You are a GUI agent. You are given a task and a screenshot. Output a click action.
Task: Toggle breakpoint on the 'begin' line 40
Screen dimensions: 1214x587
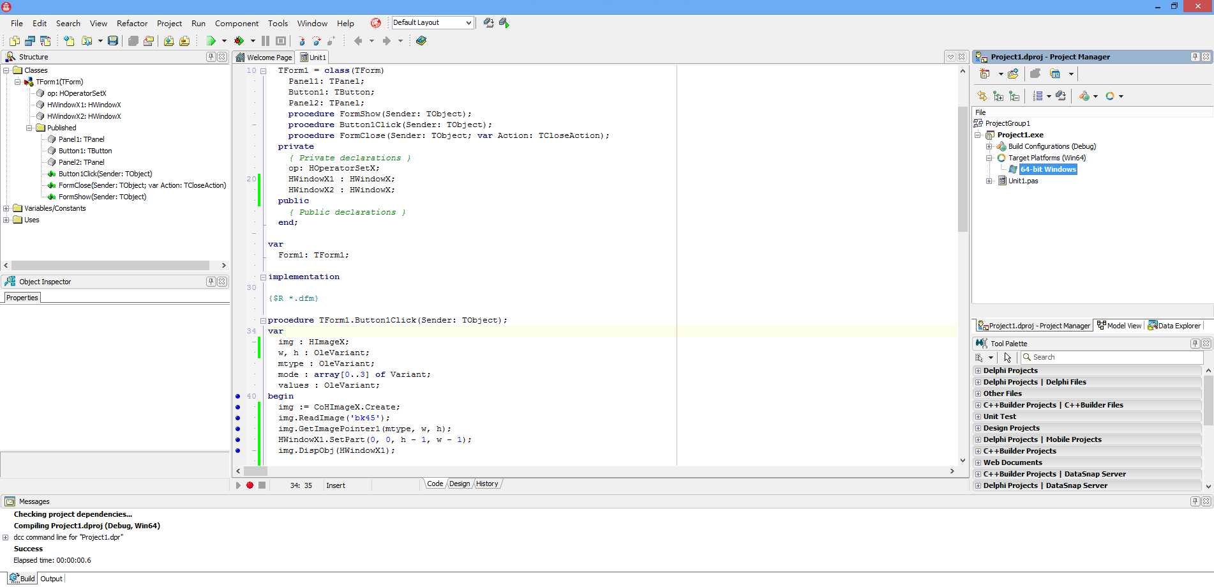coord(238,396)
